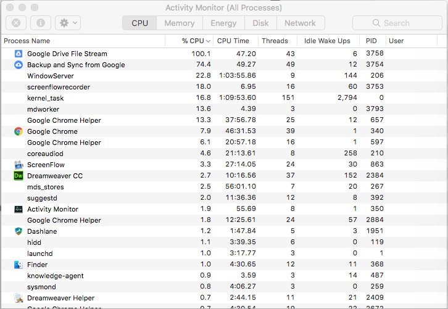Image resolution: width=448 pixels, height=309 pixels.
Task: Select the hidd process
Action: pos(34,242)
